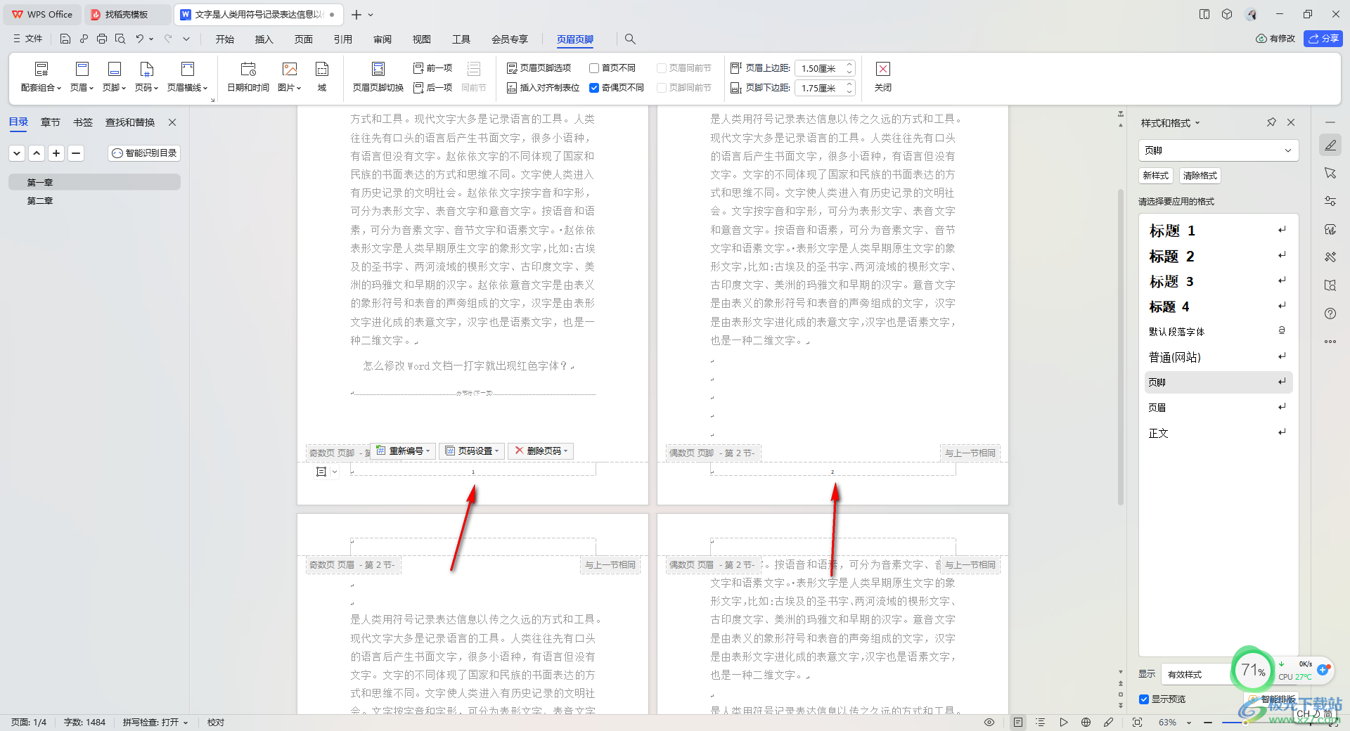Switch to the 章节 navigation tab
Viewport: 1350px width, 731px height.
[x=51, y=122]
